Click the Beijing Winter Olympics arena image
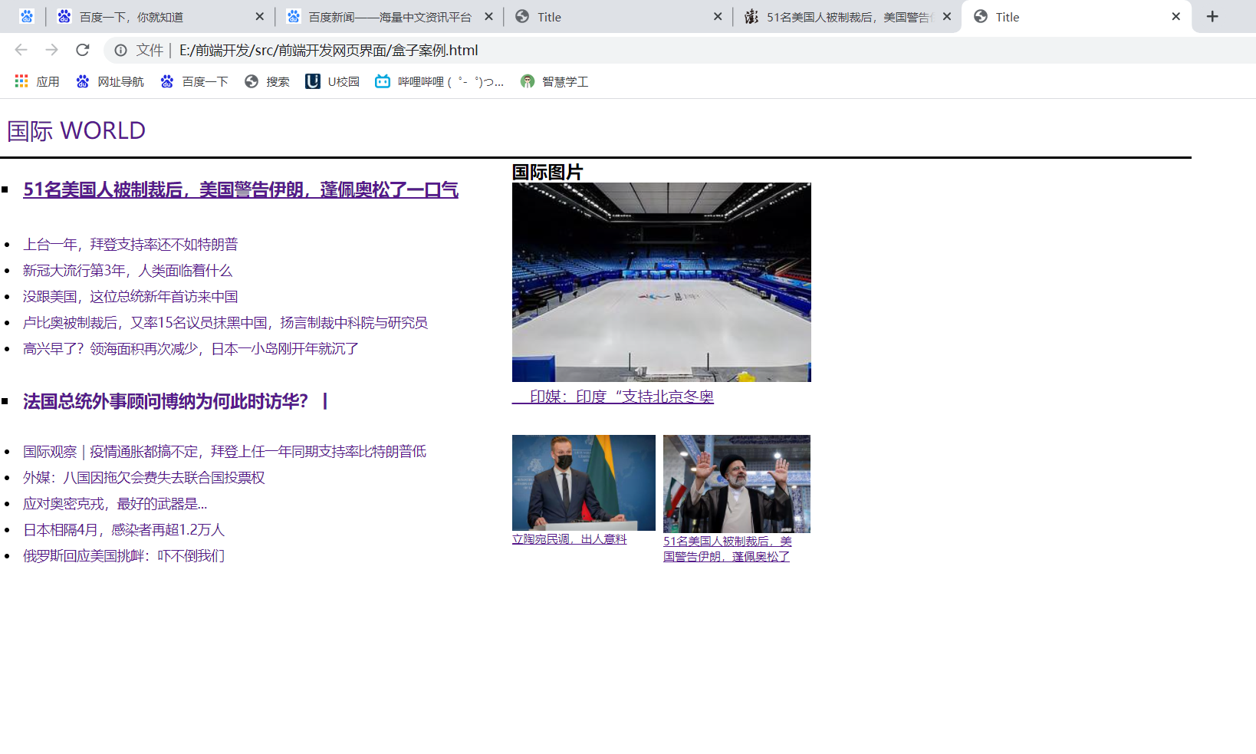Viewport: 1256px width, 754px height. click(660, 282)
